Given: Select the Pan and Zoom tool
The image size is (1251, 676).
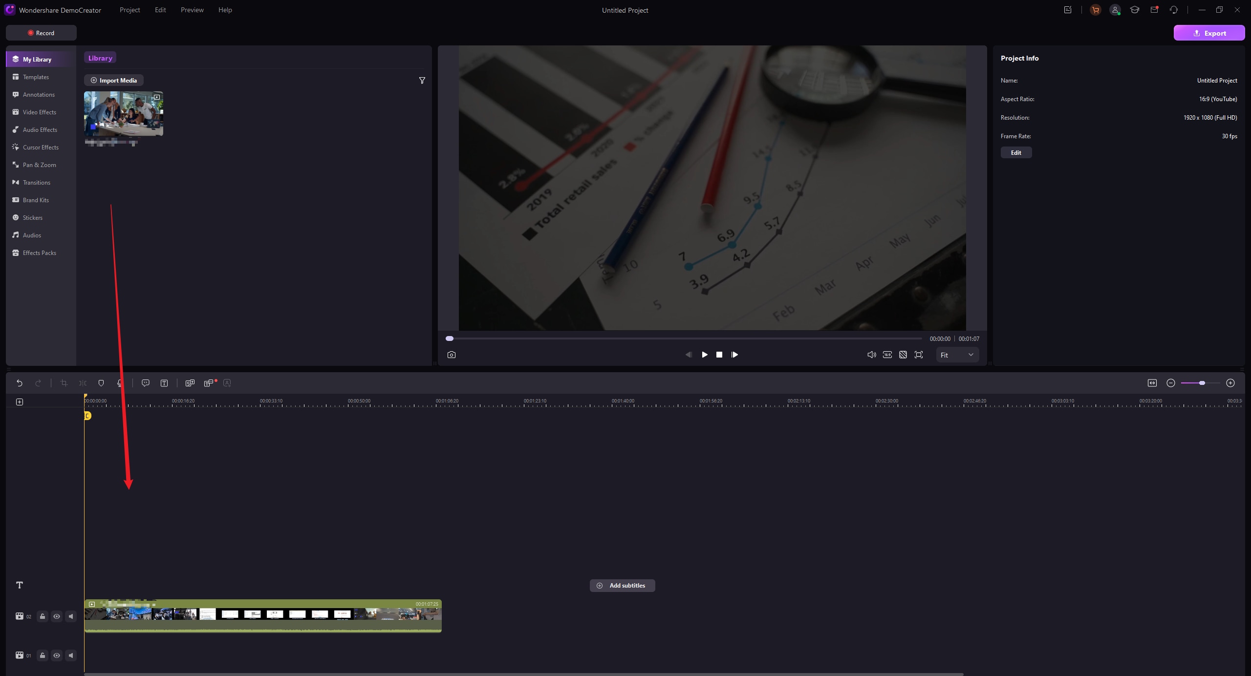Looking at the screenshot, I should pyautogui.click(x=39, y=165).
